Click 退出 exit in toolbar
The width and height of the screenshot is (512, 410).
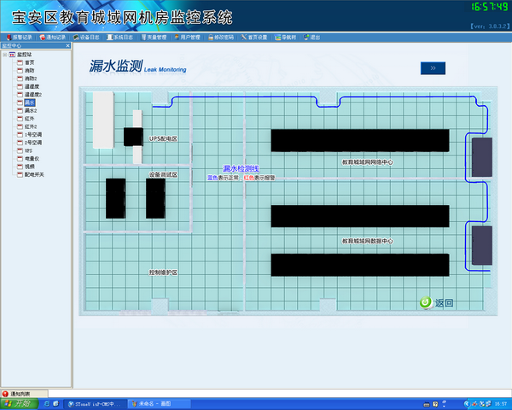[x=312, y=38]
